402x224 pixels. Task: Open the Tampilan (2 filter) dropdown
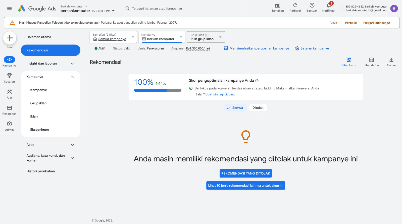point(113,37)
